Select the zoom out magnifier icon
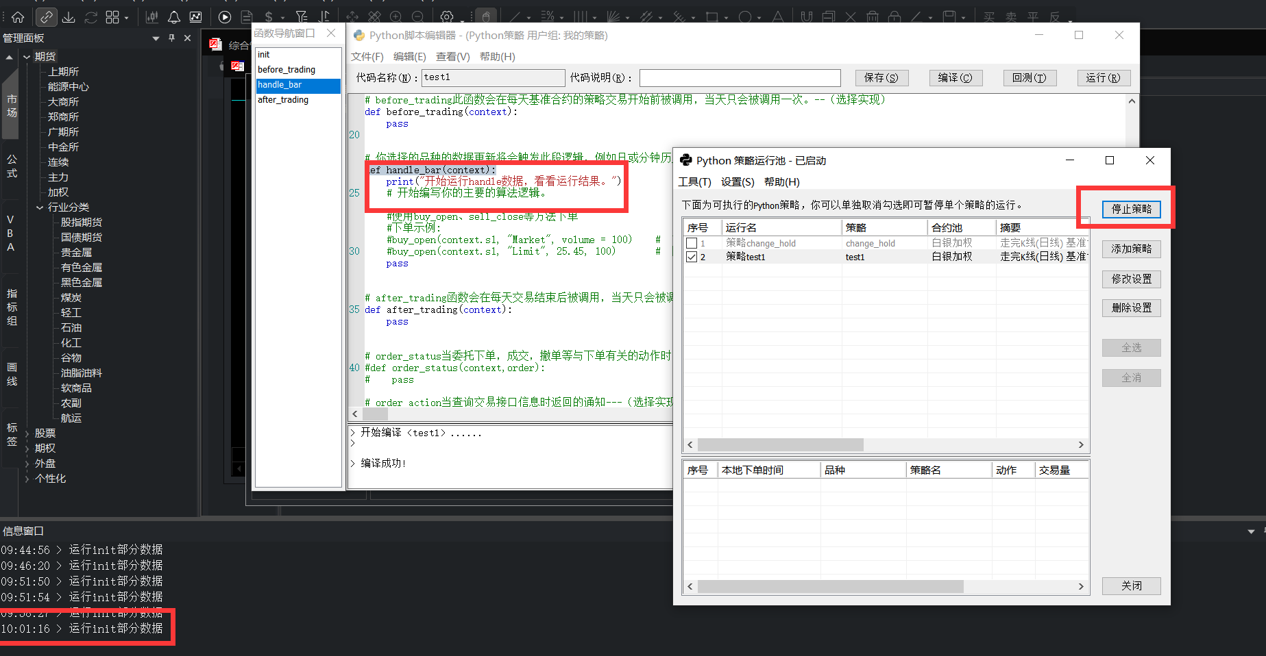The height and width of the screenshot is (656, 1266). 417,17
